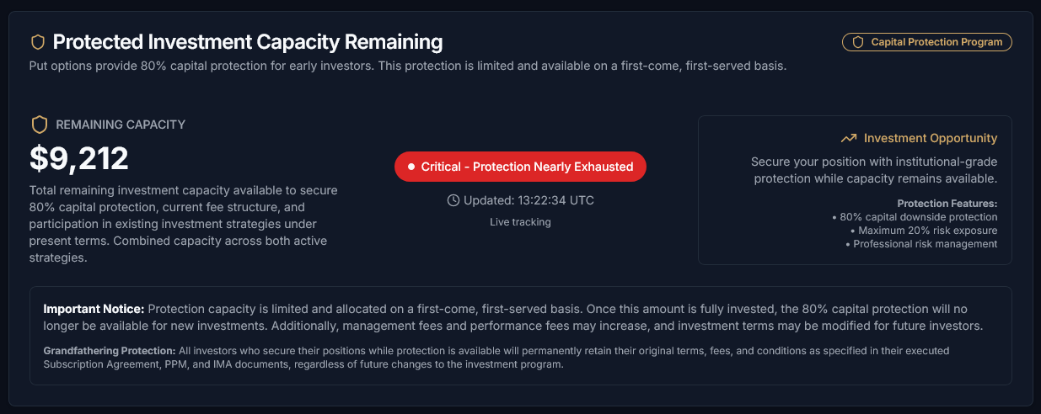Select the Investment Opportunity heading
This screenshot has width=1041, height=414.
930,138
